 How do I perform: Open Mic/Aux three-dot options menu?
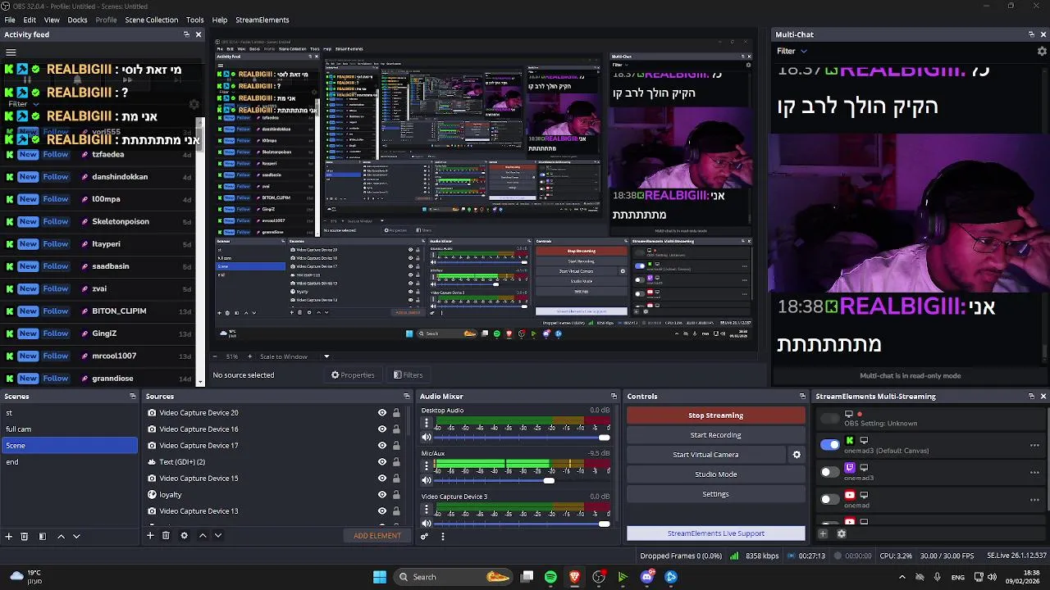pos(427,467)
